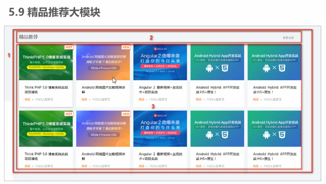The height and width of the screenshot is (184, 326).
Task: Click the red annotation number 3
Action: (x=153, y=106)
